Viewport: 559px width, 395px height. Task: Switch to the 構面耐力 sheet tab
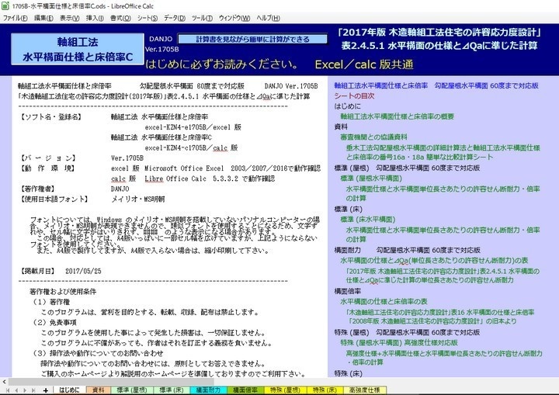[x=208, y=390]
